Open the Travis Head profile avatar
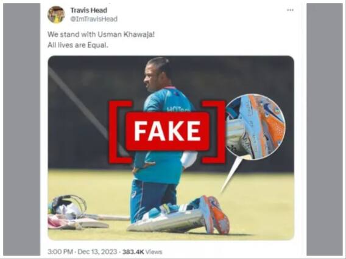The height and width of the screenshot is (259, 346). coord(56,15)
